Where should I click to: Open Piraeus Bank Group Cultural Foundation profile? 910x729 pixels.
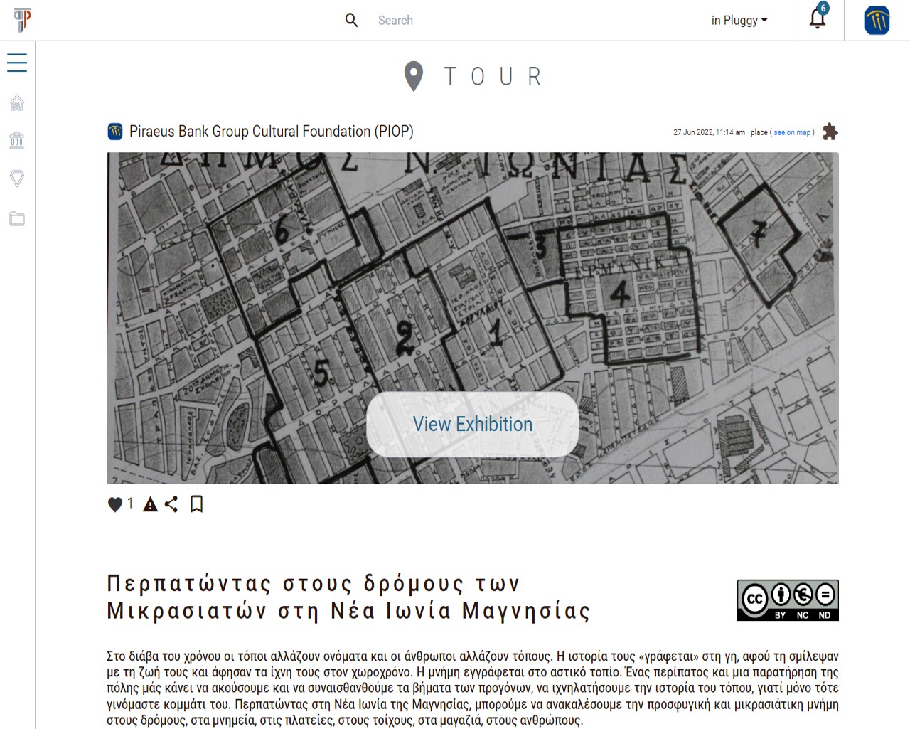point(271,132)
